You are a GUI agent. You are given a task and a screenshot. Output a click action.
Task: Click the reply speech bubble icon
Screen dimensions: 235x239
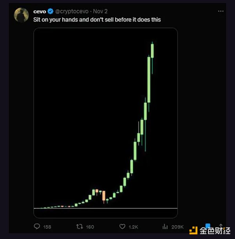point(37,226)
